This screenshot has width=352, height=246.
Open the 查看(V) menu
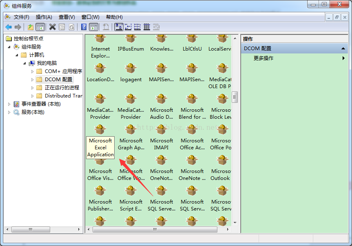click(x=66, y=17)
